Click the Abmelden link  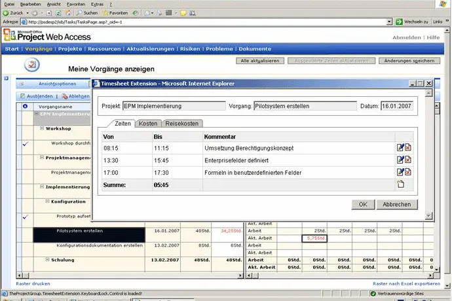(x=406, y=37)
